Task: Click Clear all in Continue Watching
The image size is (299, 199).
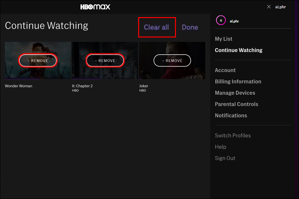Action: pyautogui.click(x=156, y=27)
